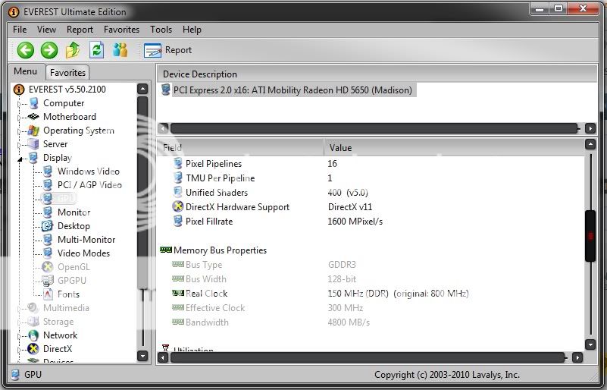This screenshot has height=390, width=607.
Task: Click the people Manage Users toolbar icon
Action: (120, 50)
